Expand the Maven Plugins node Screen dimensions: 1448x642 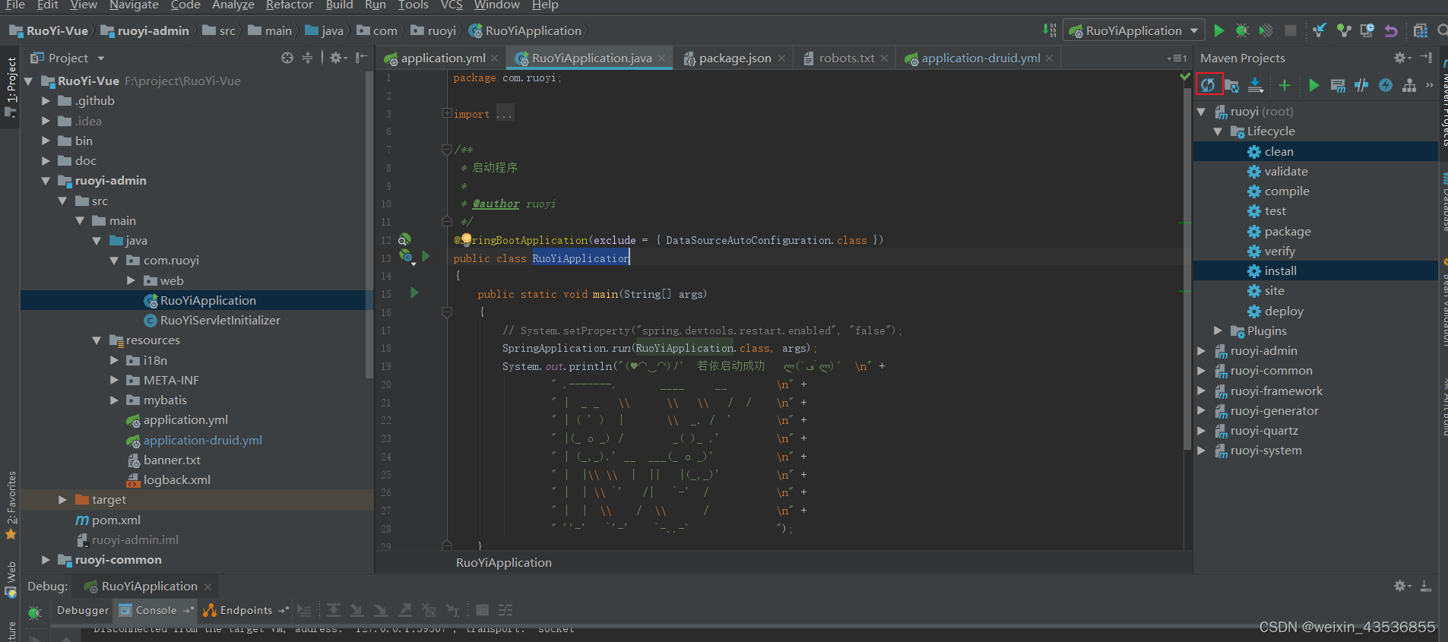(1218, 330)
